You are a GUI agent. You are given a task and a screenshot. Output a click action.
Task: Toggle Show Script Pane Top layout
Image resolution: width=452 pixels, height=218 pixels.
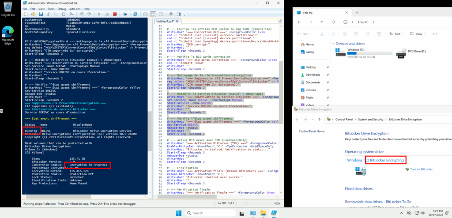[x=145, y=14]
